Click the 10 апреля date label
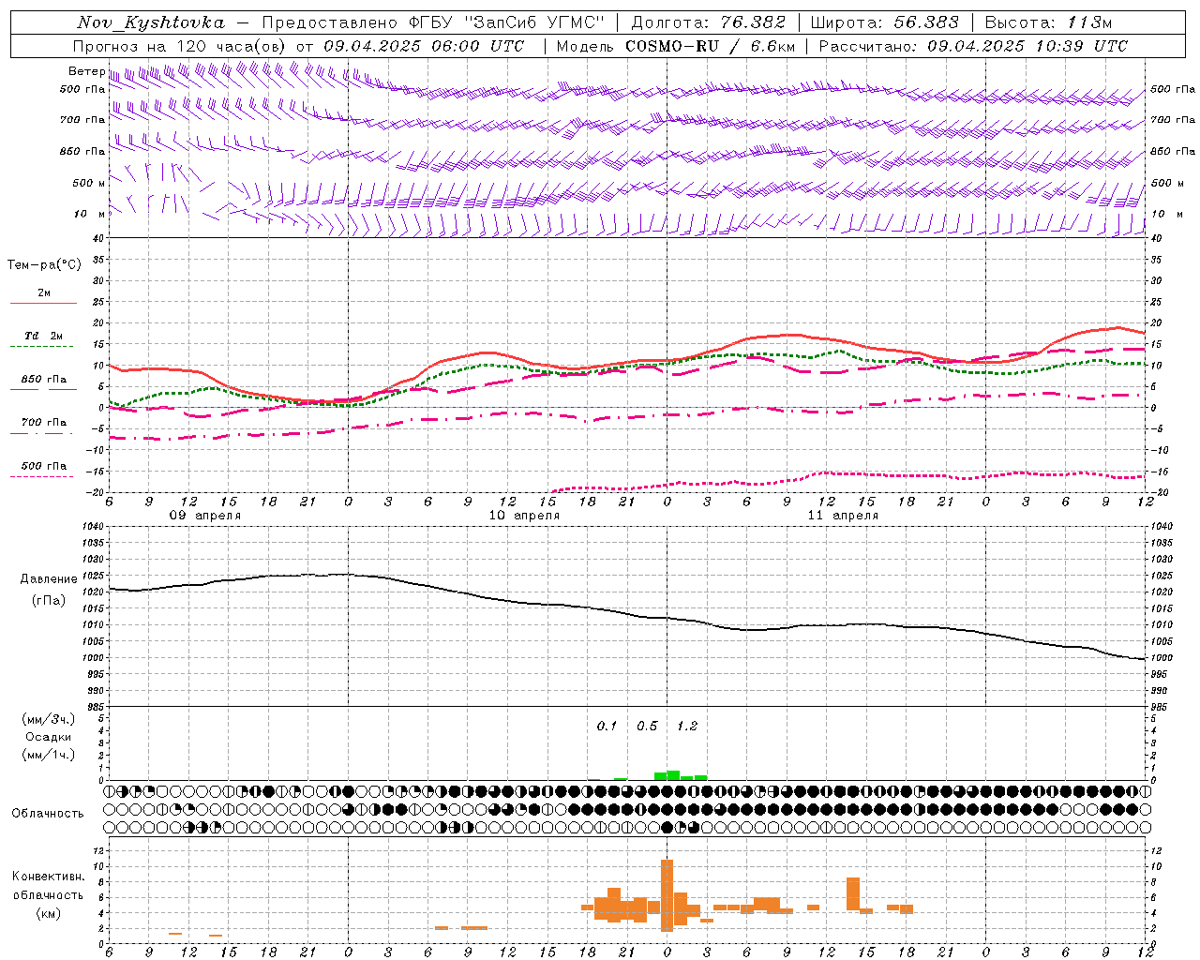 [524, 516]
